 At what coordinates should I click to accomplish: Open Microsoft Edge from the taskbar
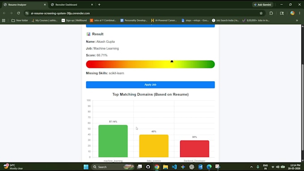click(209, 167)
